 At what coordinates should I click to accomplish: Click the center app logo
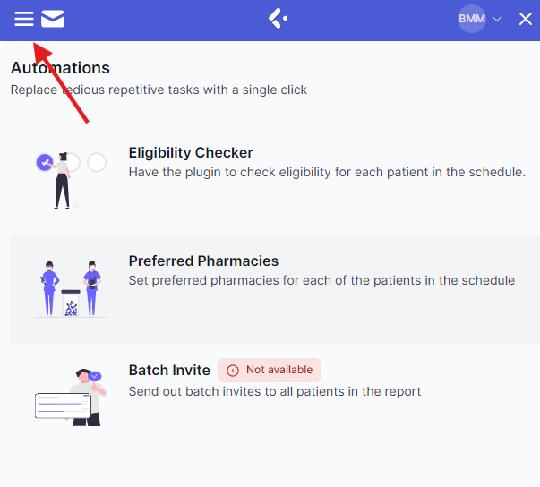(x=278, y=19)
